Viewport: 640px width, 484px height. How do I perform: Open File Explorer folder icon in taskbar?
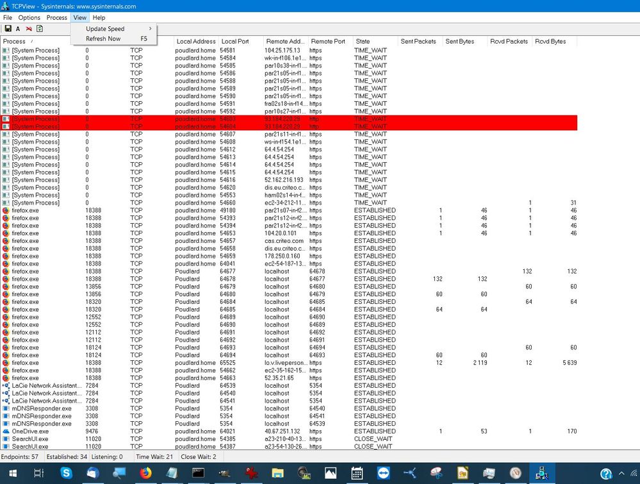(277, 473)
